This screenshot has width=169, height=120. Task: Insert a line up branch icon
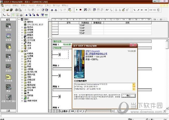(x=138, y=10)
